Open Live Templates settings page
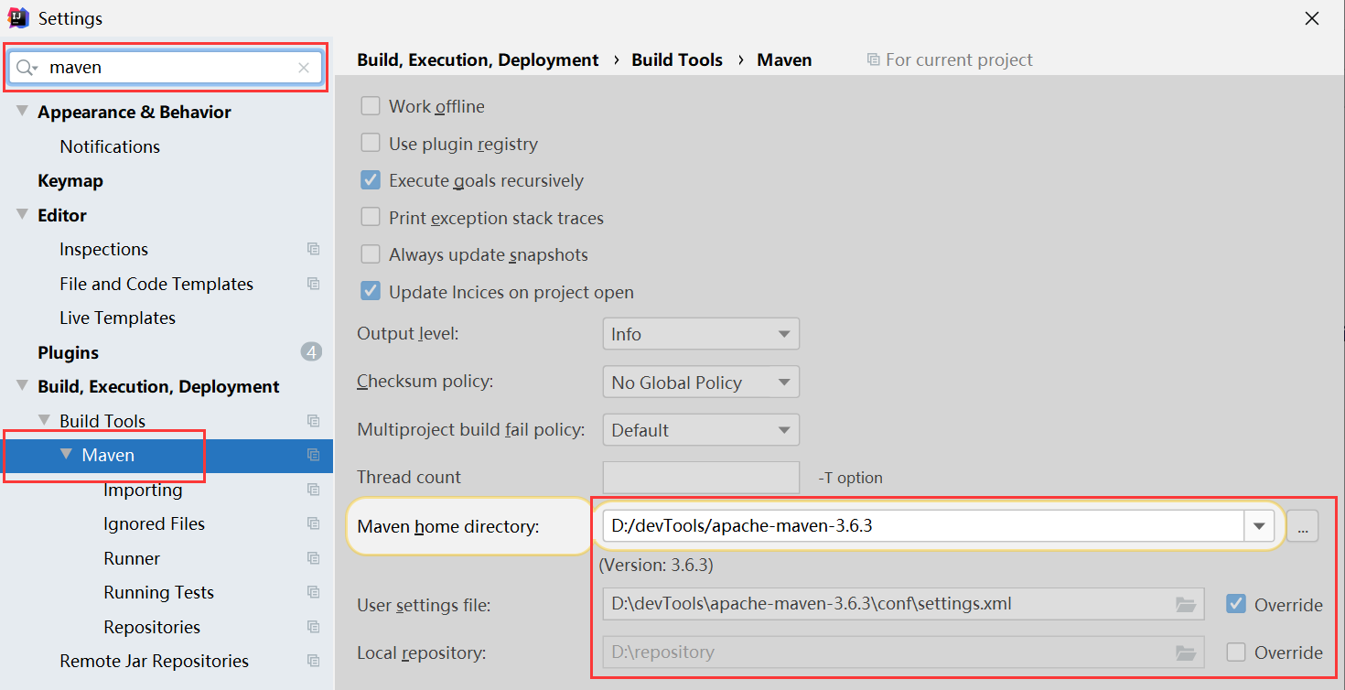 pos(117,318)
